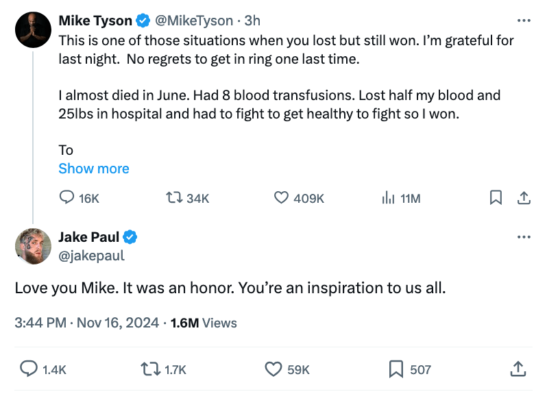Share Mike Tyson's tweet
547x396 pixels.
pos(523,198)
